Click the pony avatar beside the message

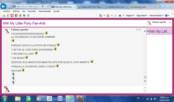(x=7, y=31)
